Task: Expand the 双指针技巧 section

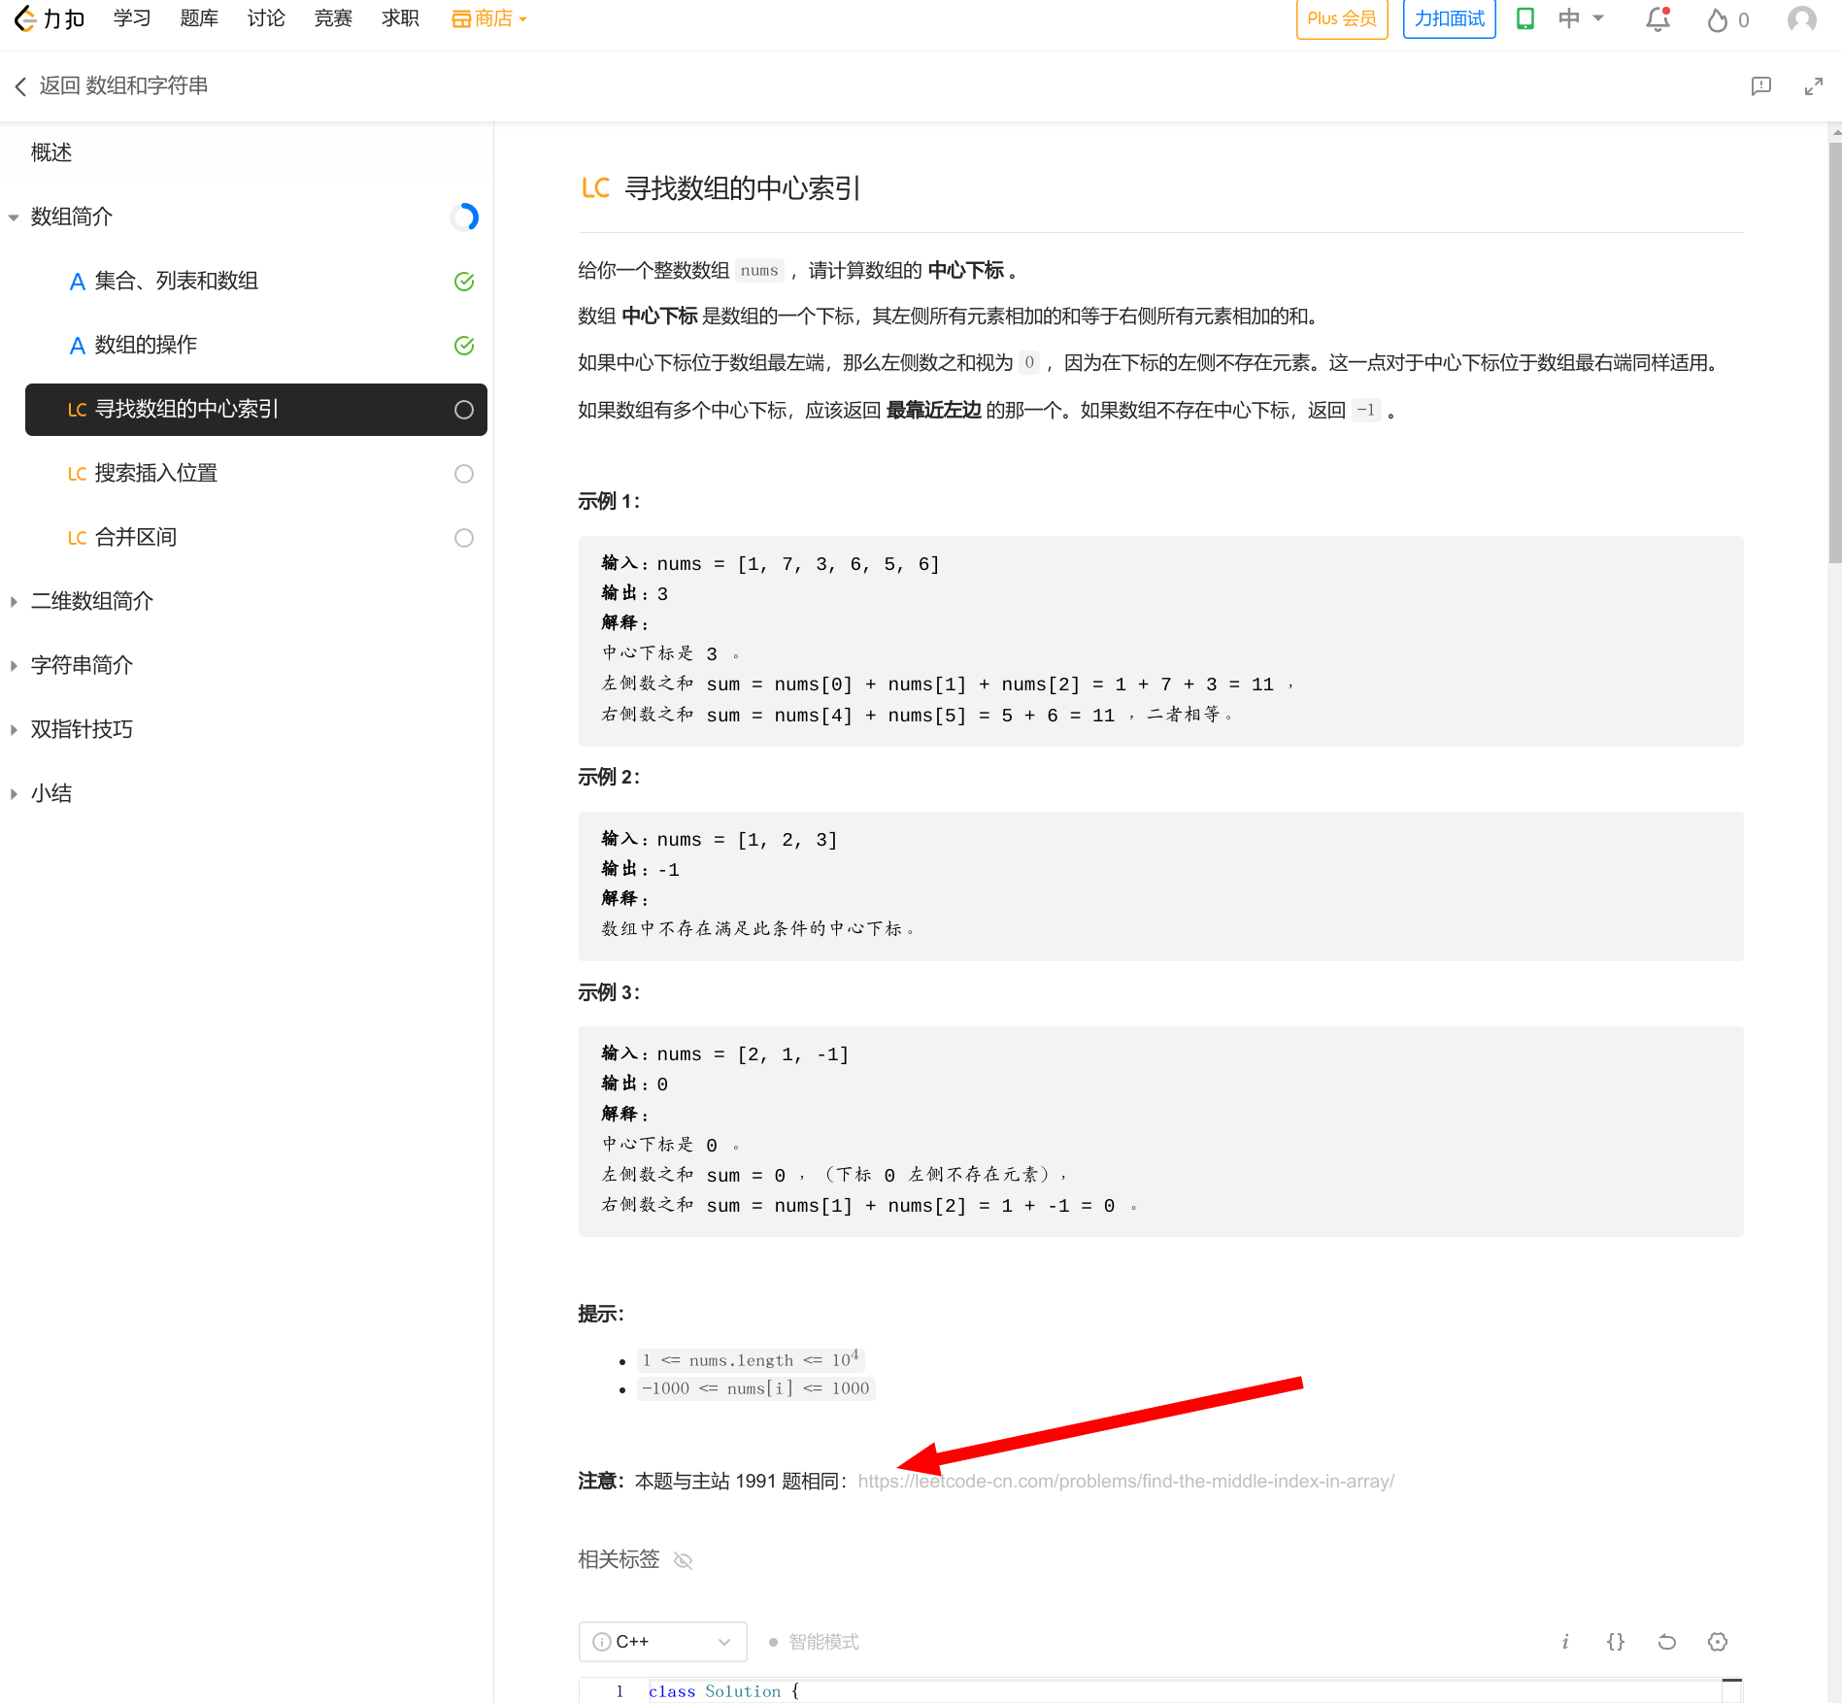Action: click(x=82, y=729)
